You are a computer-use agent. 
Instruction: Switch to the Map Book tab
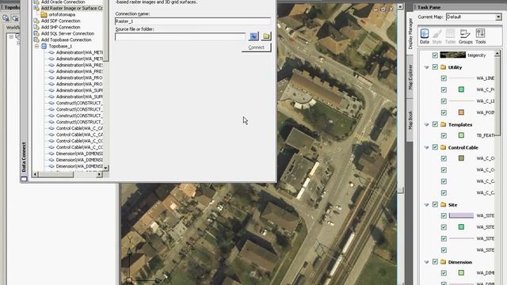(x=410, y=120)
